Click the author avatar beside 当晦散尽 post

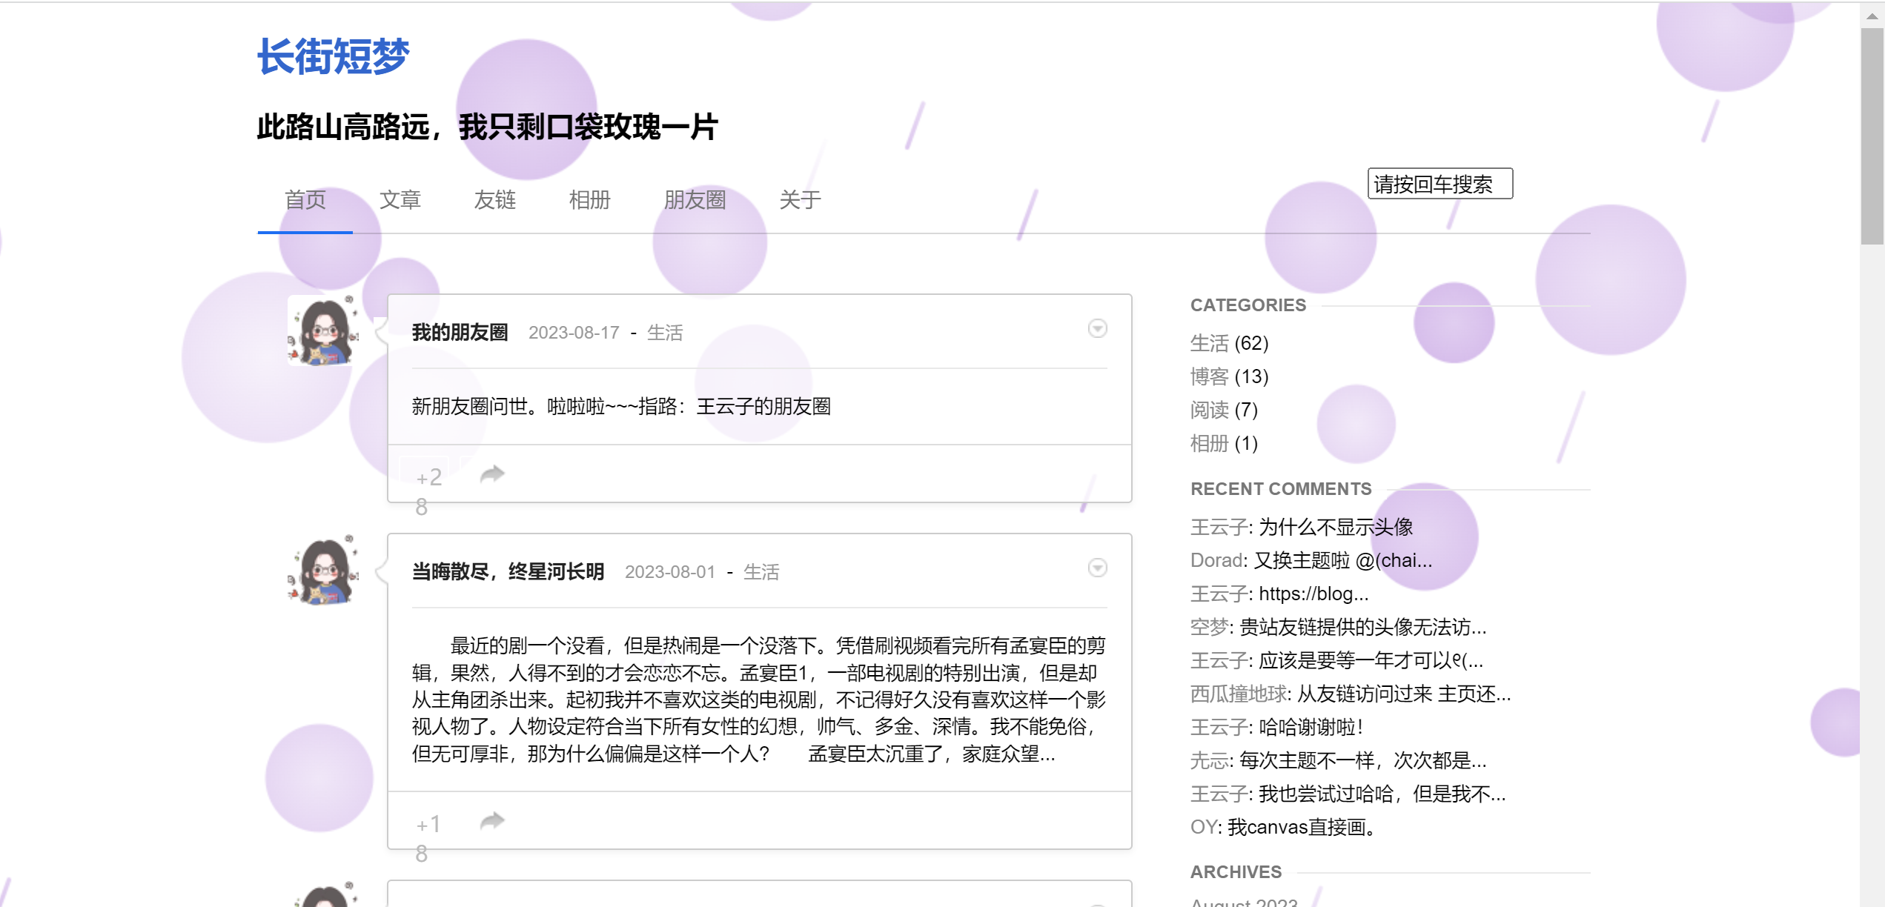pos(323,570)
